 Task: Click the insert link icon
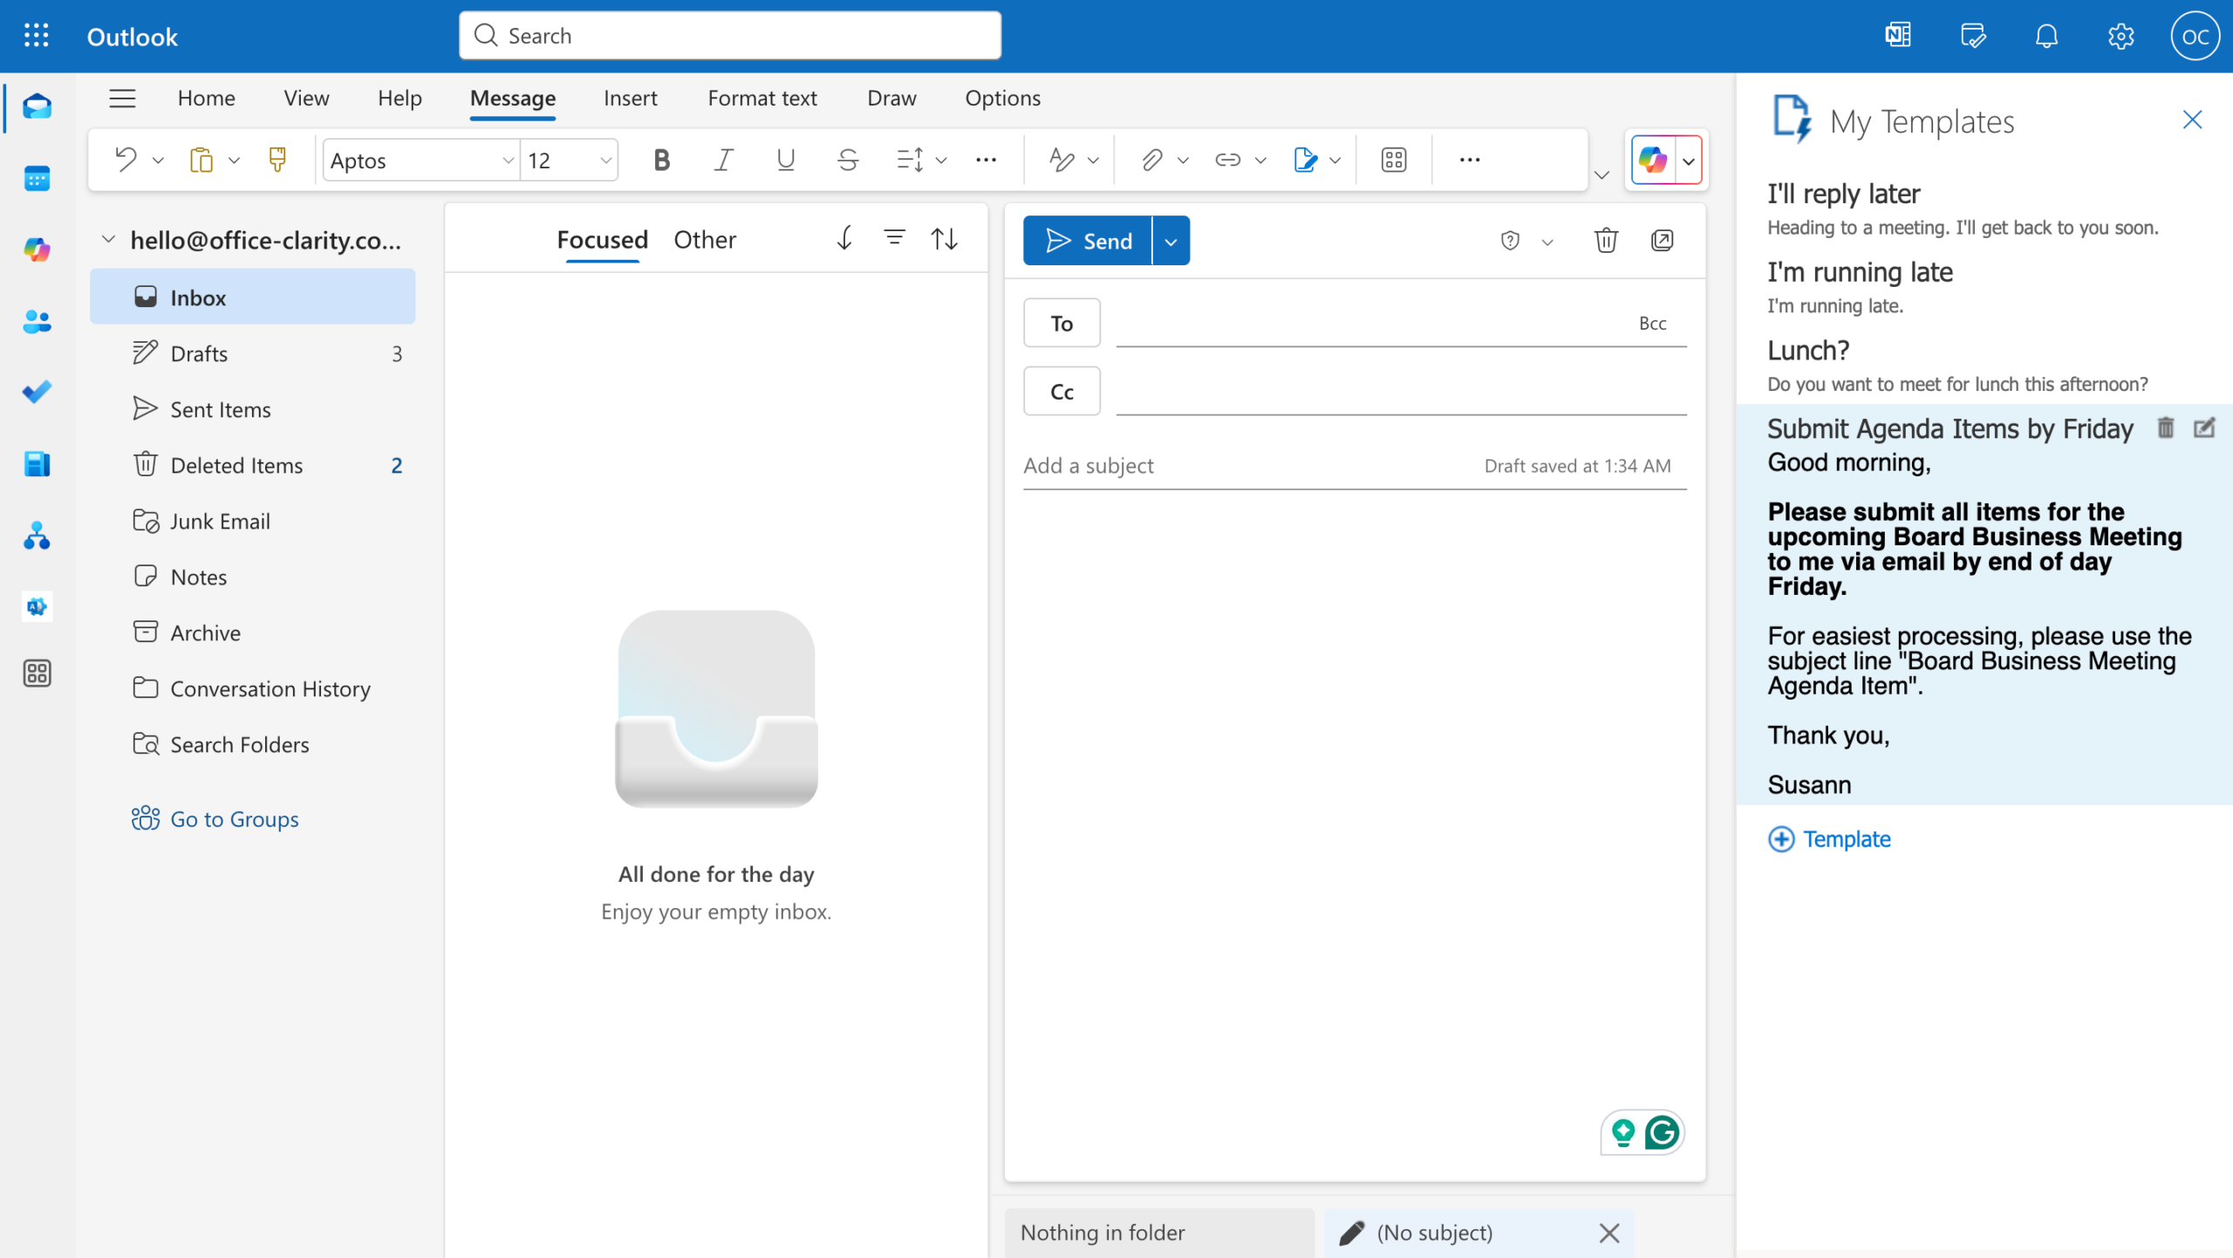(x=1227, y=160)
